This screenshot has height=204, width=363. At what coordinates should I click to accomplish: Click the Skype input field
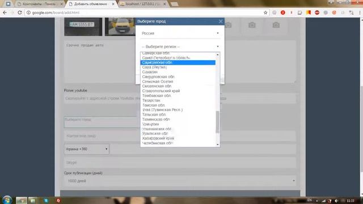[180, 163]
